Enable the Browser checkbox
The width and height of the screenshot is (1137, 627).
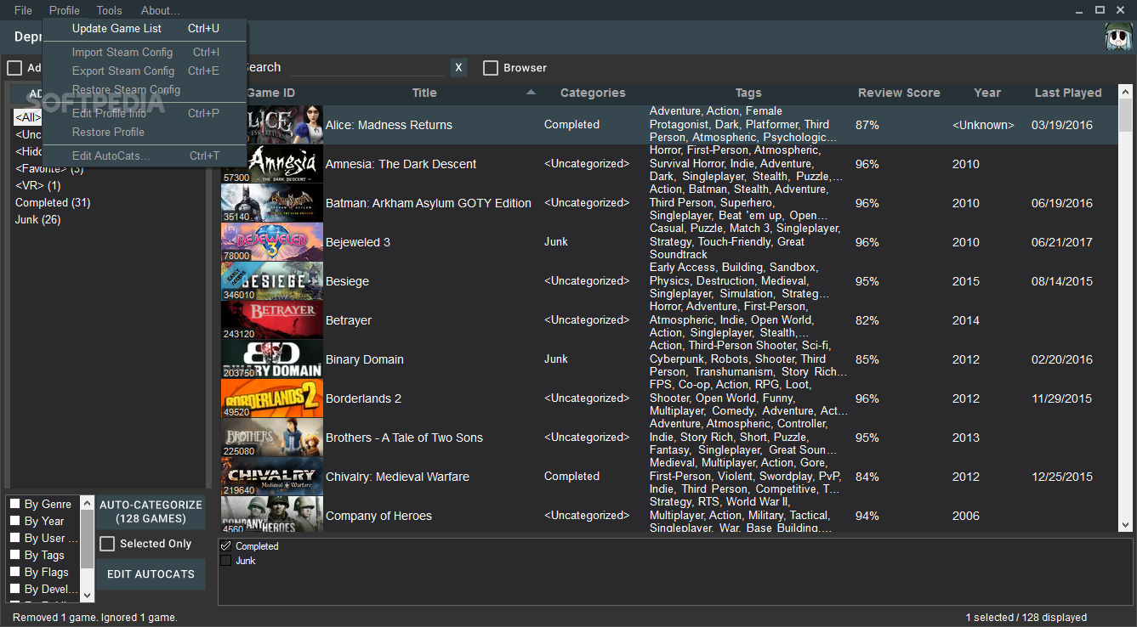pyautogui.click(x=491, y=68)
